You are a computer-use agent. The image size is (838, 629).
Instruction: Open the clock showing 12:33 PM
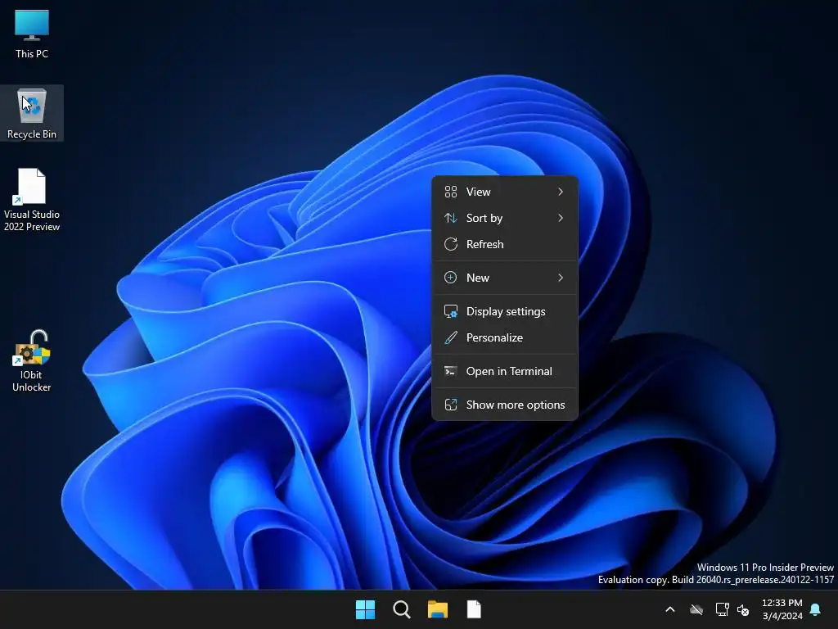pyautogui.click(x=782, y=603)
